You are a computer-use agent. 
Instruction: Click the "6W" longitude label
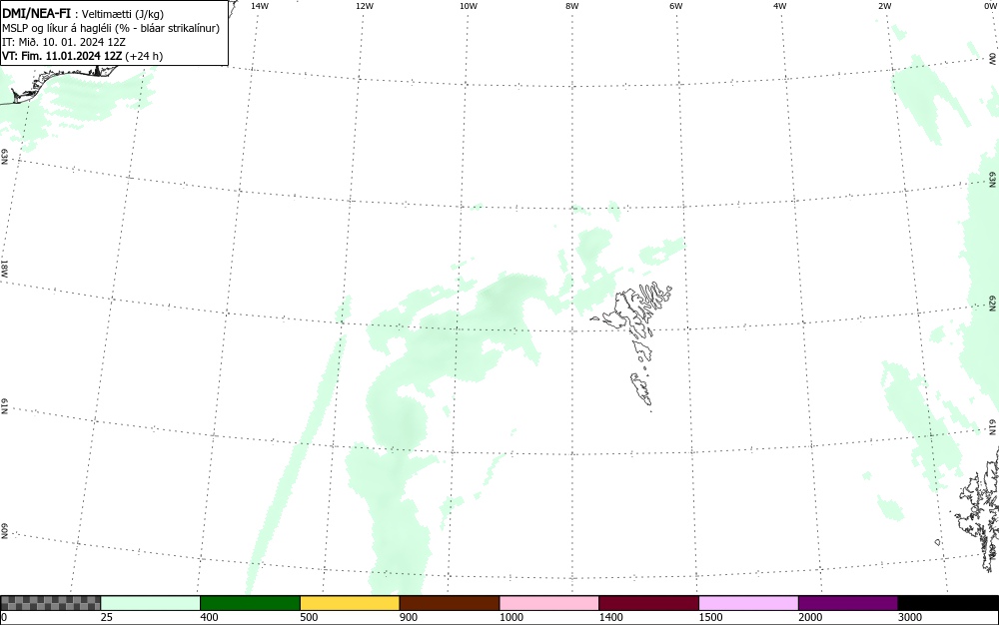676,6
